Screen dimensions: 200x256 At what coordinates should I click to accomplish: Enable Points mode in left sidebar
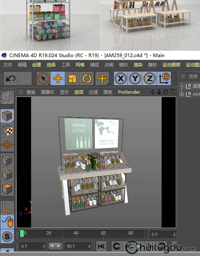click(x=7, y=160)
